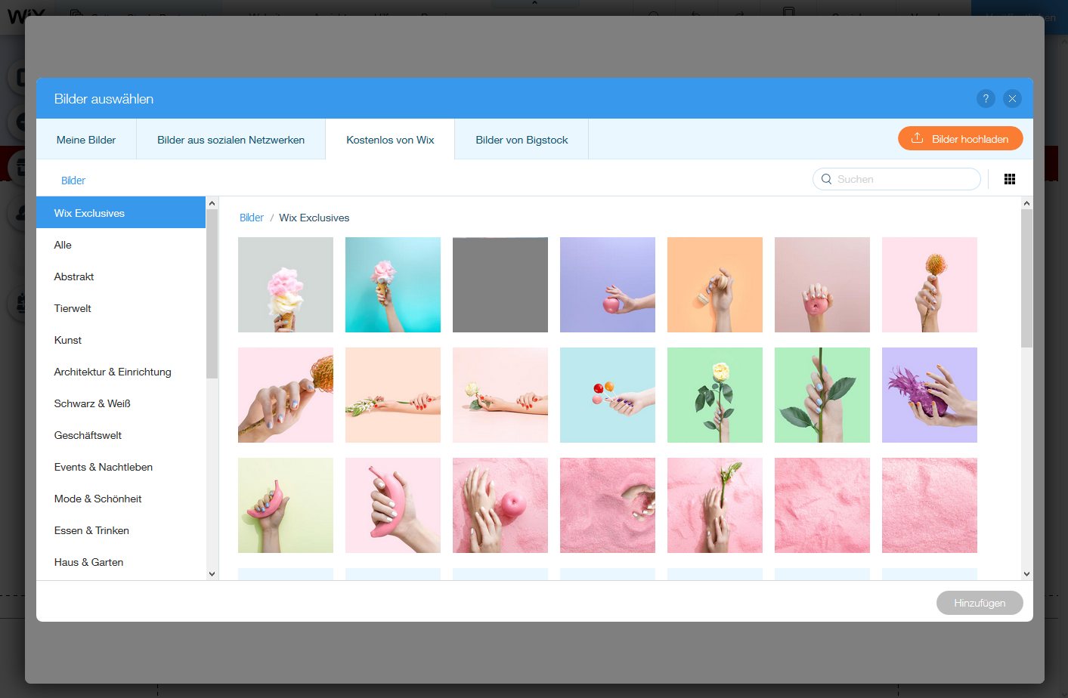Select hand with apple on purple thumbnail

pyautogui.click(x=608, y=285)
